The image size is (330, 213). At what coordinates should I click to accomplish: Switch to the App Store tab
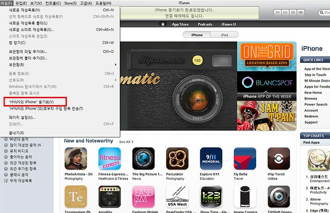180,24
